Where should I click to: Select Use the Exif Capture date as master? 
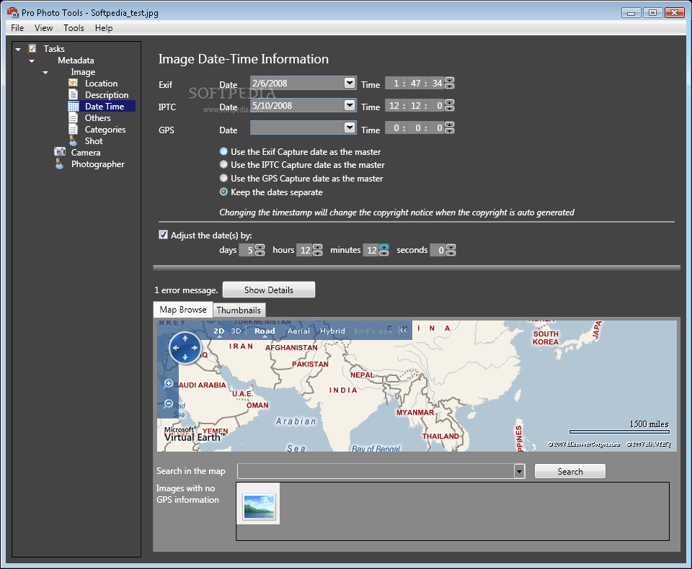coord(223,152)
